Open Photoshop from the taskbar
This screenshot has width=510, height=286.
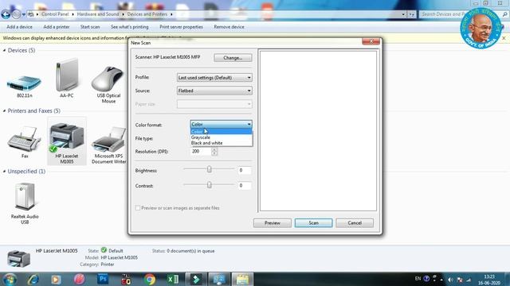pos(103,279)
